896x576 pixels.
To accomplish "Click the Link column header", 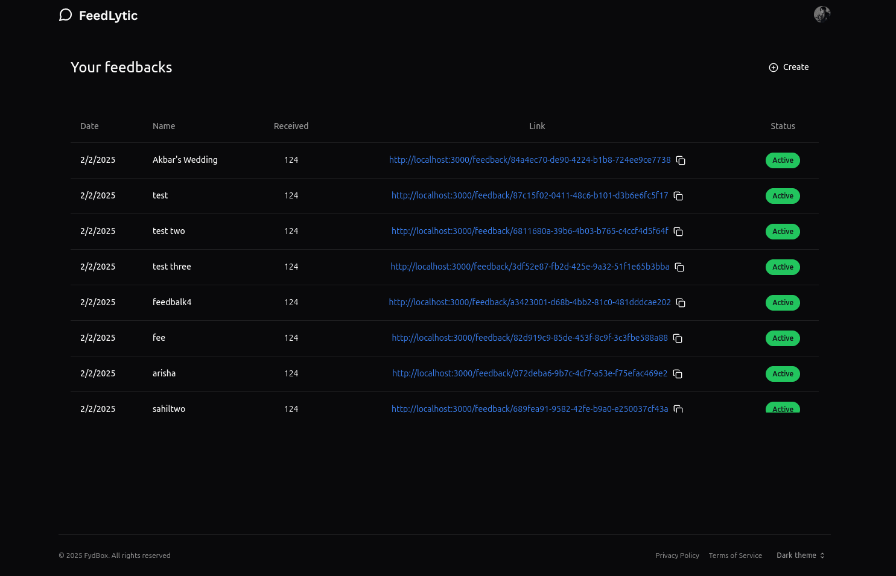I will point(537,126).
